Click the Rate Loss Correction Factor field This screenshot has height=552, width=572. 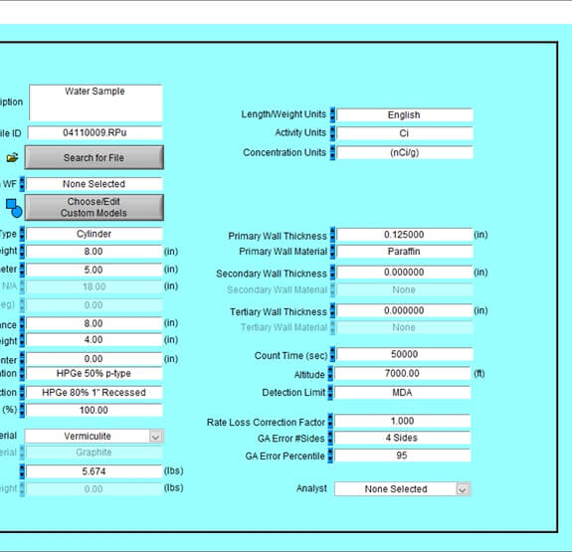coord(402,421)
